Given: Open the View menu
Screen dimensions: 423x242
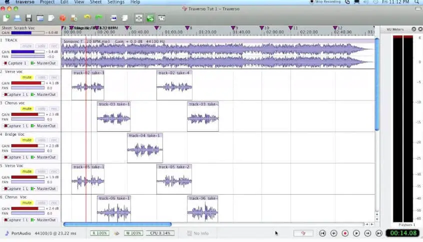Looking at the screenshot, I should point(79,2).
